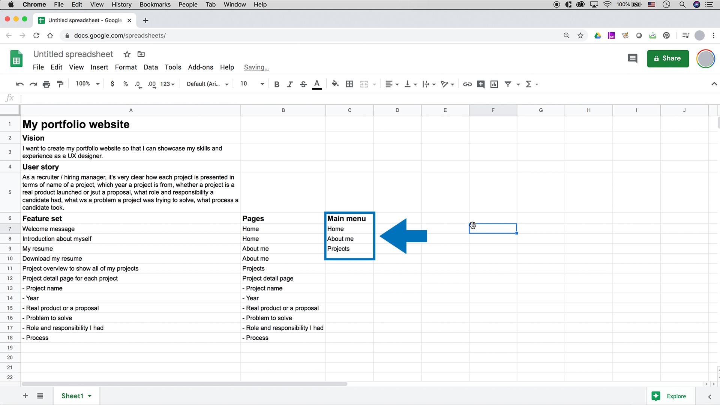This screenshot has width=720, height=405.
Task: Open Sheet1 tab options arrow
Action: pyautogui.click(x=90, y=396)
